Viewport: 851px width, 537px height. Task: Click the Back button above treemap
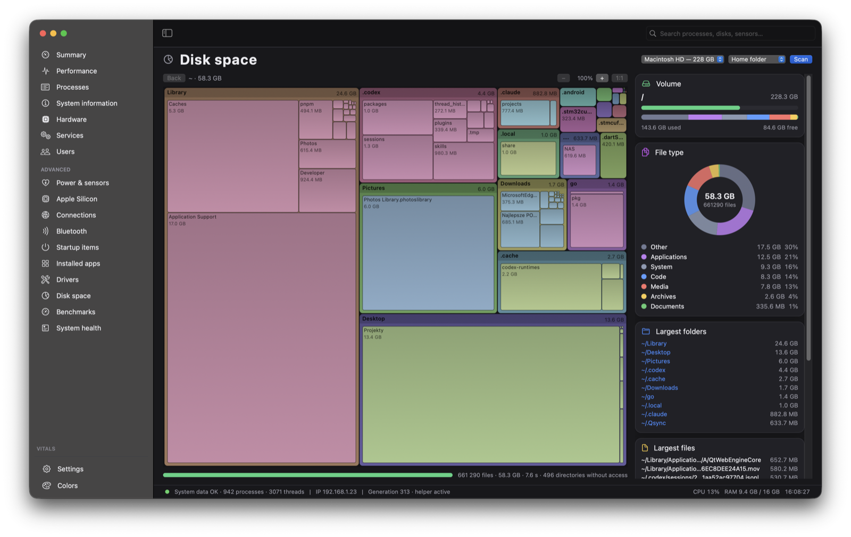click(174, 78)
